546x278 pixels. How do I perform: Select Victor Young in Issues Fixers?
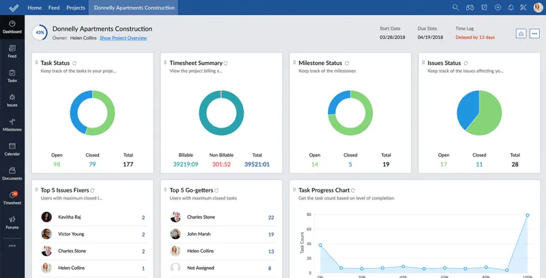[93, 234]
